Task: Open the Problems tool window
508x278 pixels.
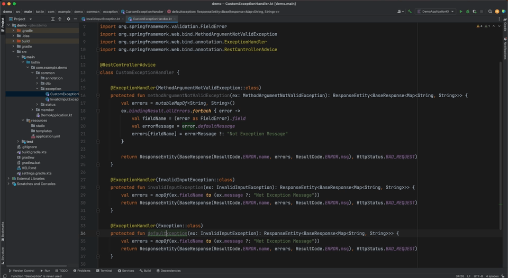Action: point(81,271)
